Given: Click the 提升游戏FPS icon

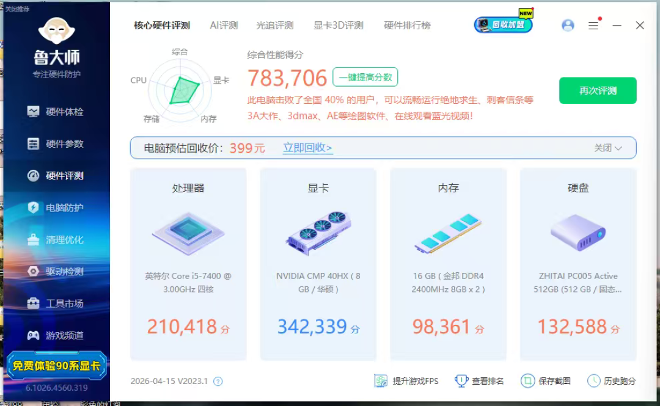Looking at the screenshot, I should click(x=381, y=381).
